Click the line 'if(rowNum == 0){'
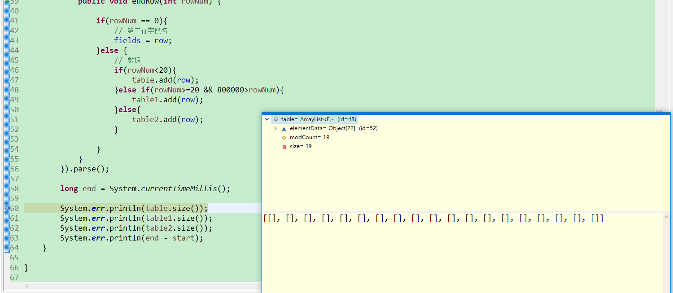Screen dimensions: 673x293 (x=131, y=21)
